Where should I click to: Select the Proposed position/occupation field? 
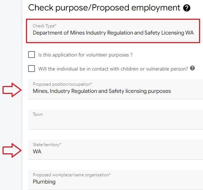click(116, 89)
